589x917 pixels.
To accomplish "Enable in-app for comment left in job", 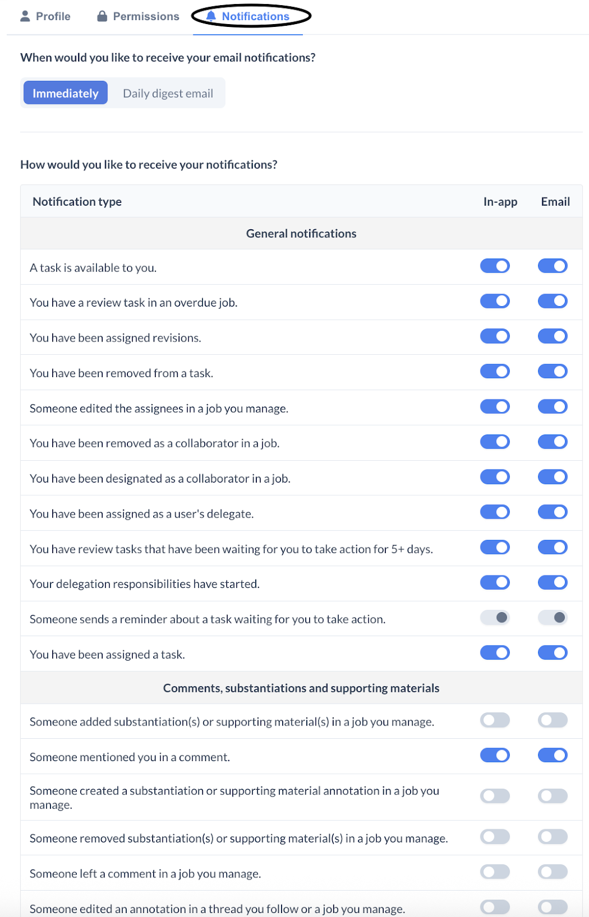I will 495,872.
